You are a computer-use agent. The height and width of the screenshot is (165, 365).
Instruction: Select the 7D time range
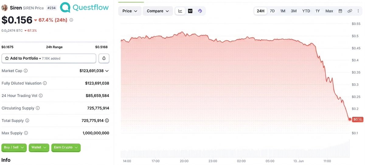coord(272,11)
